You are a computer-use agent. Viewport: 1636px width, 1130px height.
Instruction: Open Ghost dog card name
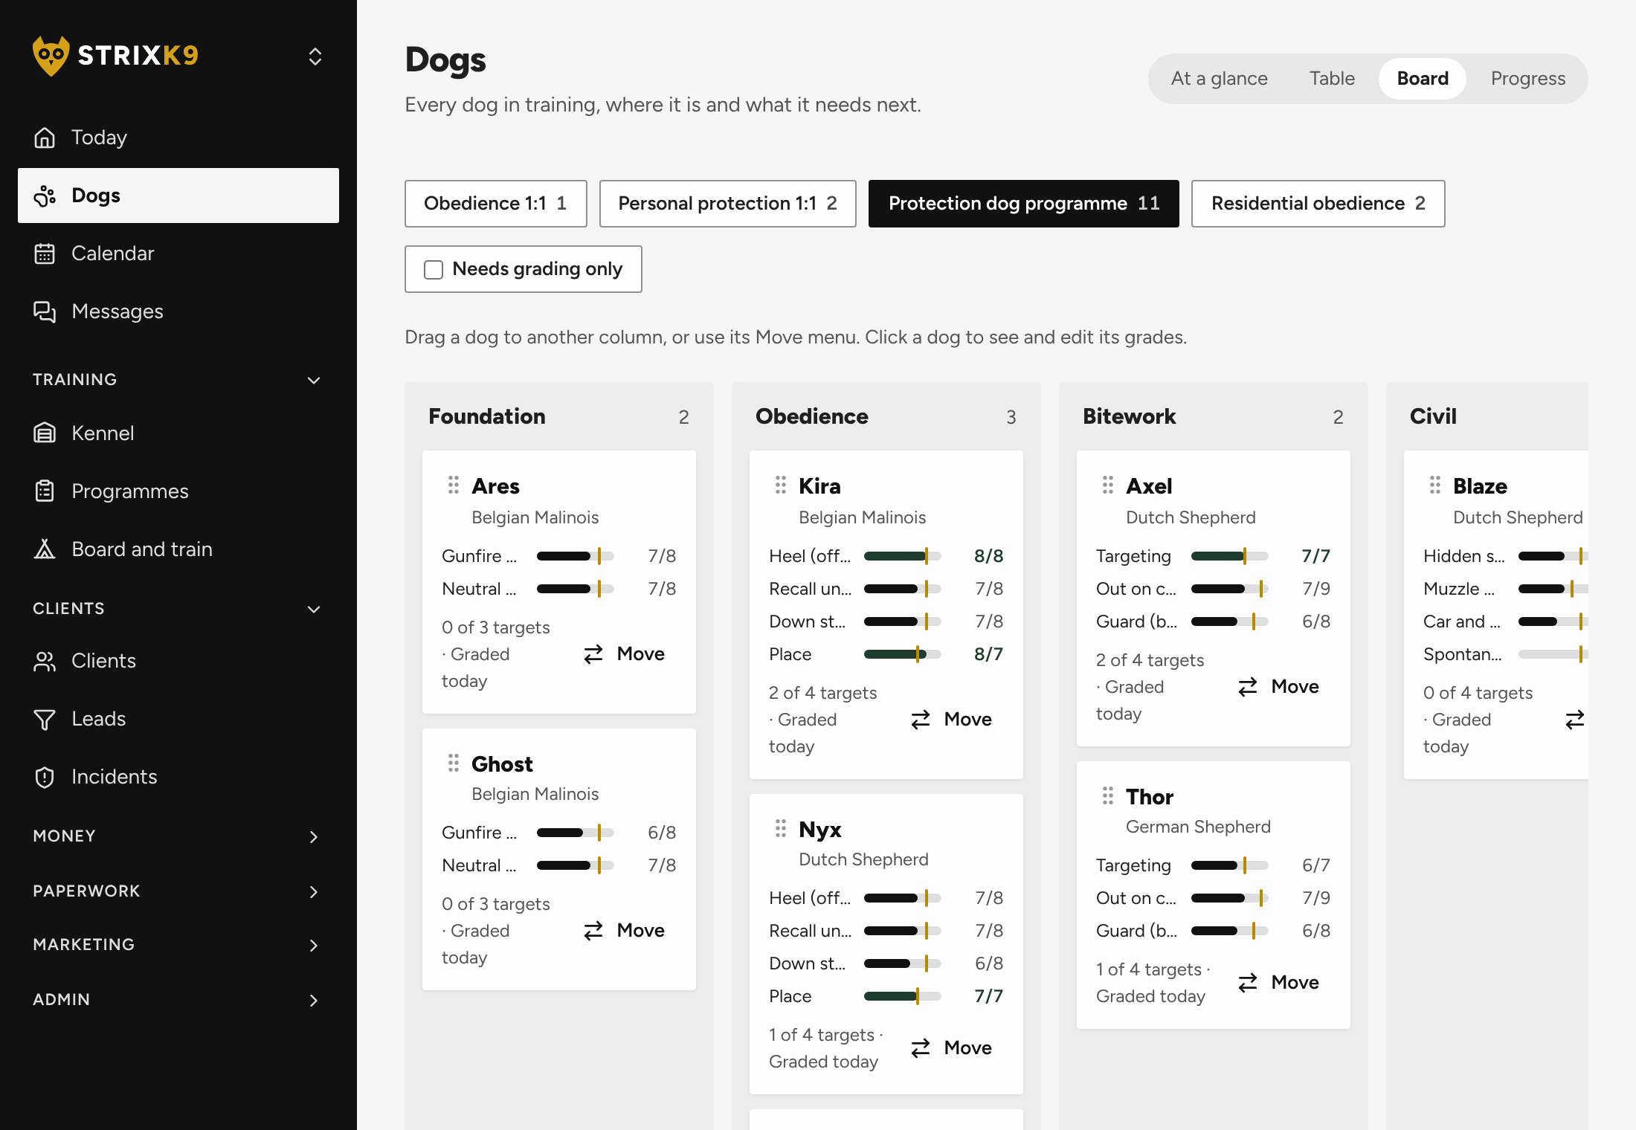click(502, 764)
